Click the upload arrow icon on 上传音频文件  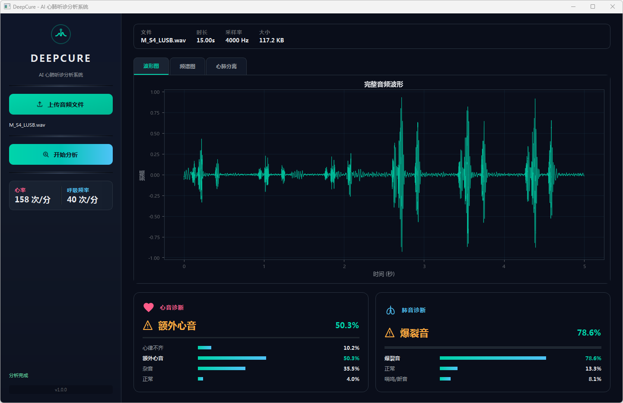[x=40, y=104]
